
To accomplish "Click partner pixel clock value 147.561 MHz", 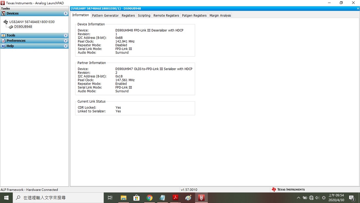I will pyautogui.click(x=125, y=80).
